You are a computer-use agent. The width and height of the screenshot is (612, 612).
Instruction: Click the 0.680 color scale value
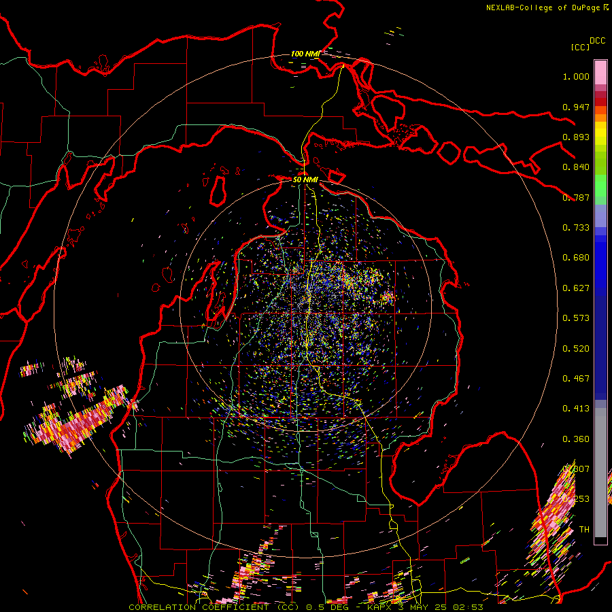click(576, 258)
